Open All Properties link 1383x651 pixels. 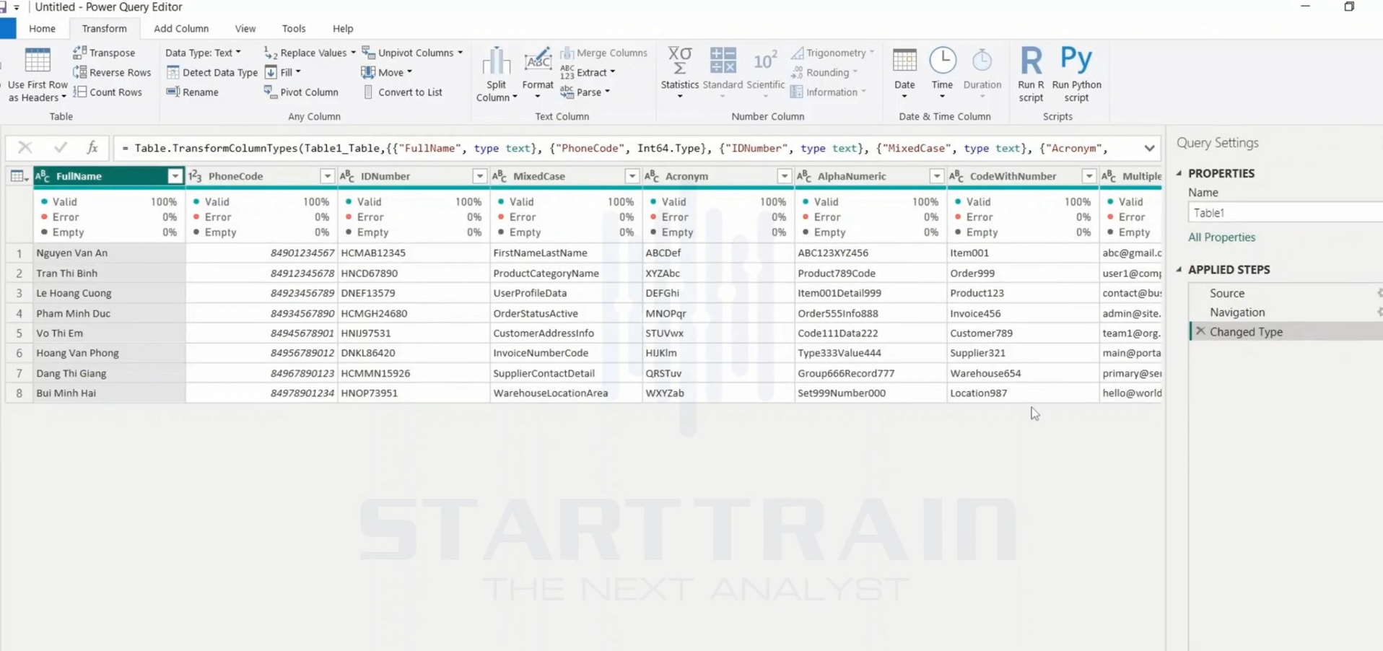(1221, 237)
